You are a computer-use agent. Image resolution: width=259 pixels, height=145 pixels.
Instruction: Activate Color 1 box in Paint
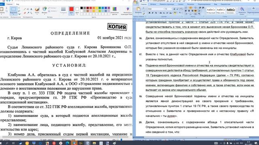(71, 11)
